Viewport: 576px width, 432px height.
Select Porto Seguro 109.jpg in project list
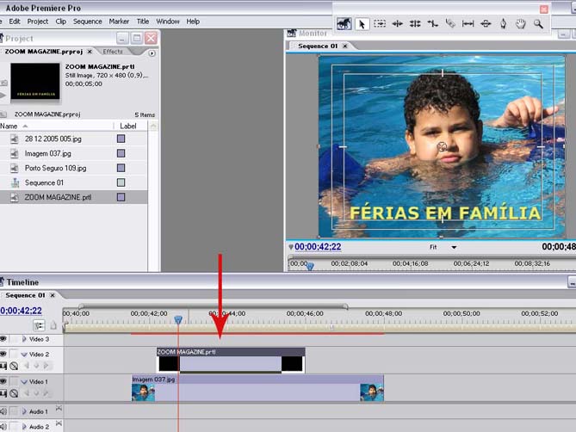55,168
